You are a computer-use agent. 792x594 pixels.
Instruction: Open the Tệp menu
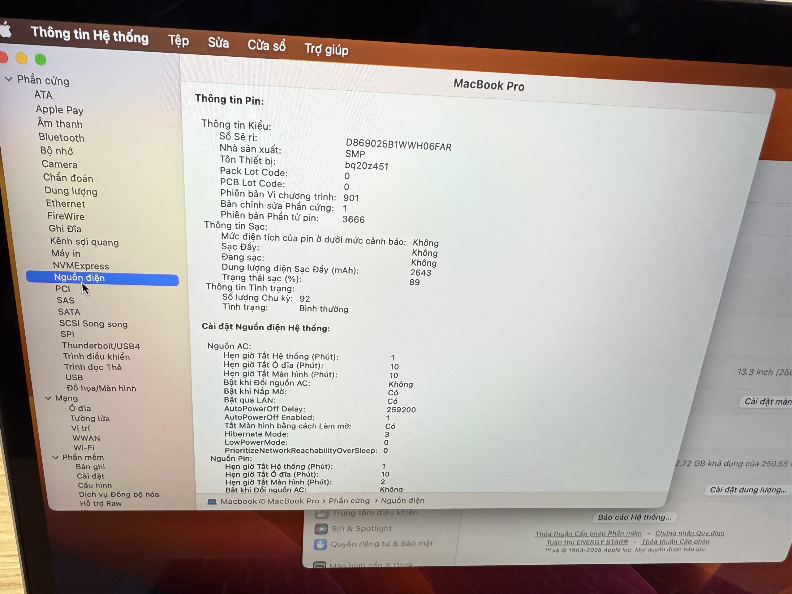179,41
